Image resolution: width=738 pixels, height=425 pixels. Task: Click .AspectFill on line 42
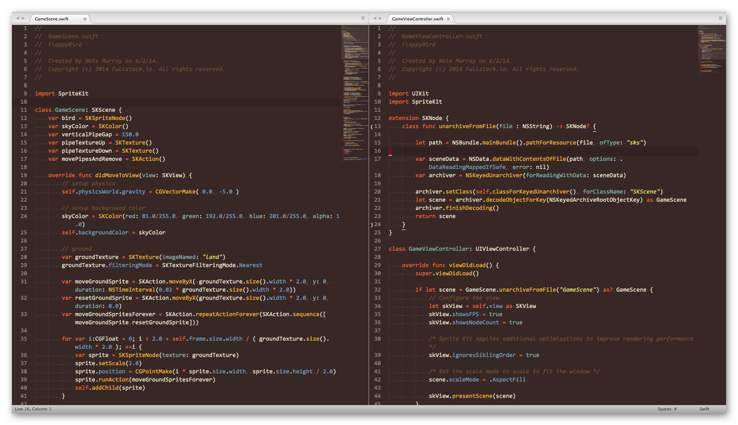(507, 380)
